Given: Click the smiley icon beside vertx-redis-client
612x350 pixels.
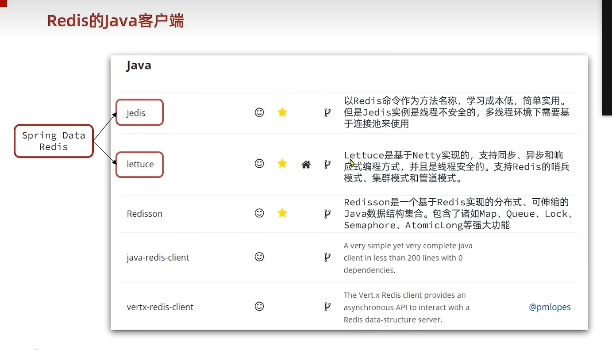Looking at the screenshot, I should tap(259, 306).
